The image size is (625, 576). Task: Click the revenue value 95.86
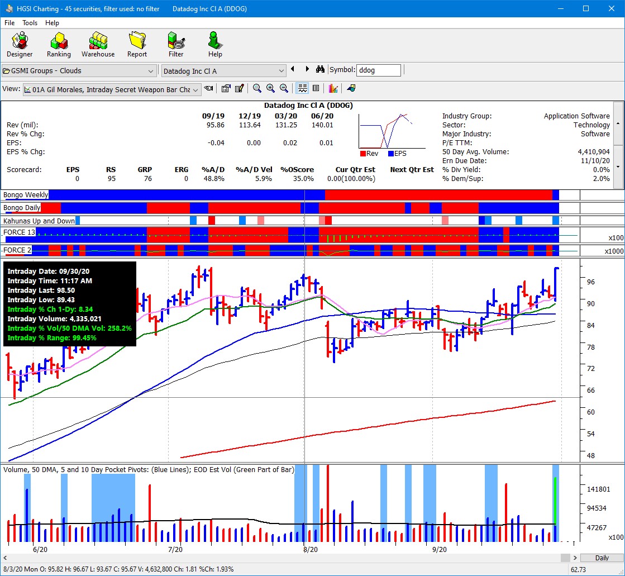(215, 125)
